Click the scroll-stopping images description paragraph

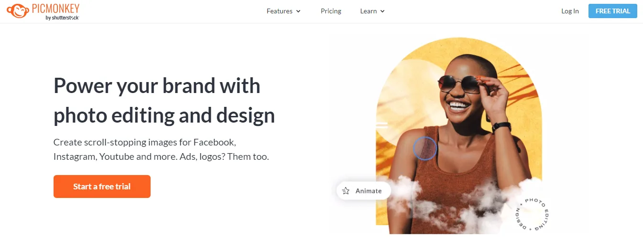click(161, 149)
